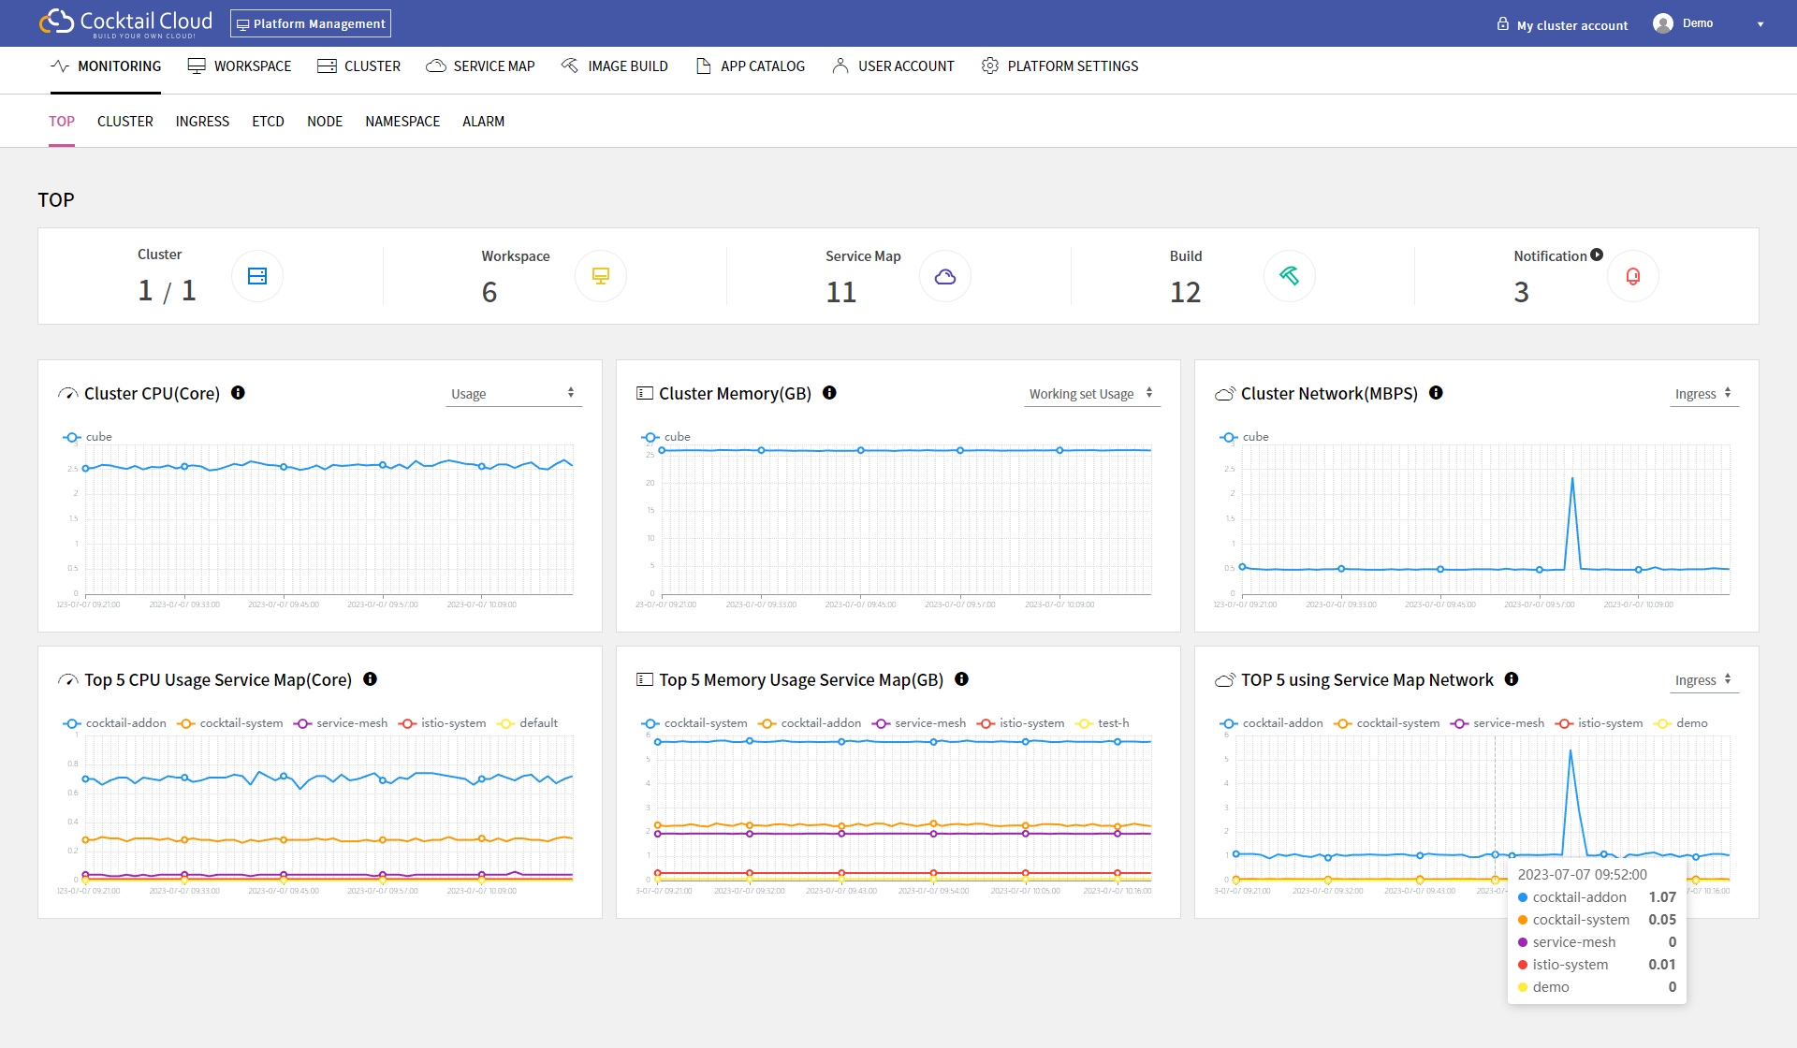Click the Workspace monitor icon in the summary card
Viewport: 1797px width, 1048px height.
click(601, 276)
